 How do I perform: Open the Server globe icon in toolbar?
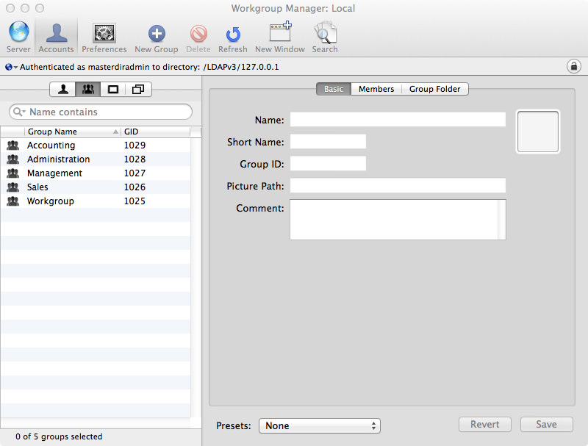click(x=18, y=37)
